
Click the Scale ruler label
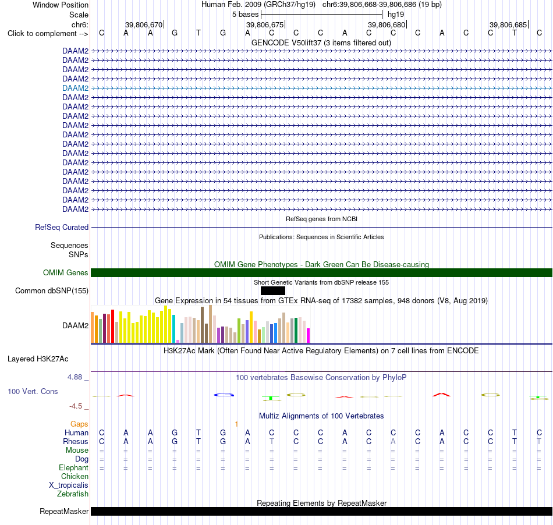tap(79, 15)
